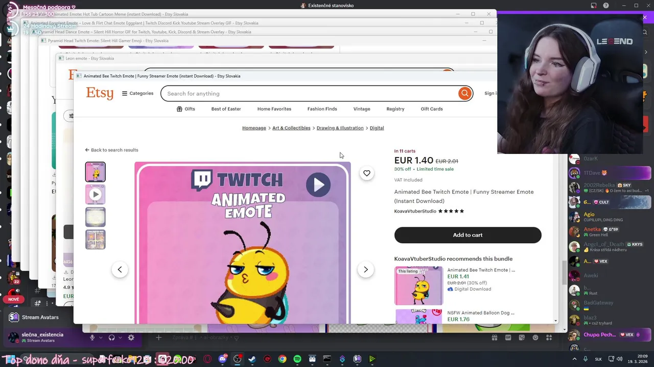
Task: Open the Gifts link with gift icon
Action: (x=185, y=109)
